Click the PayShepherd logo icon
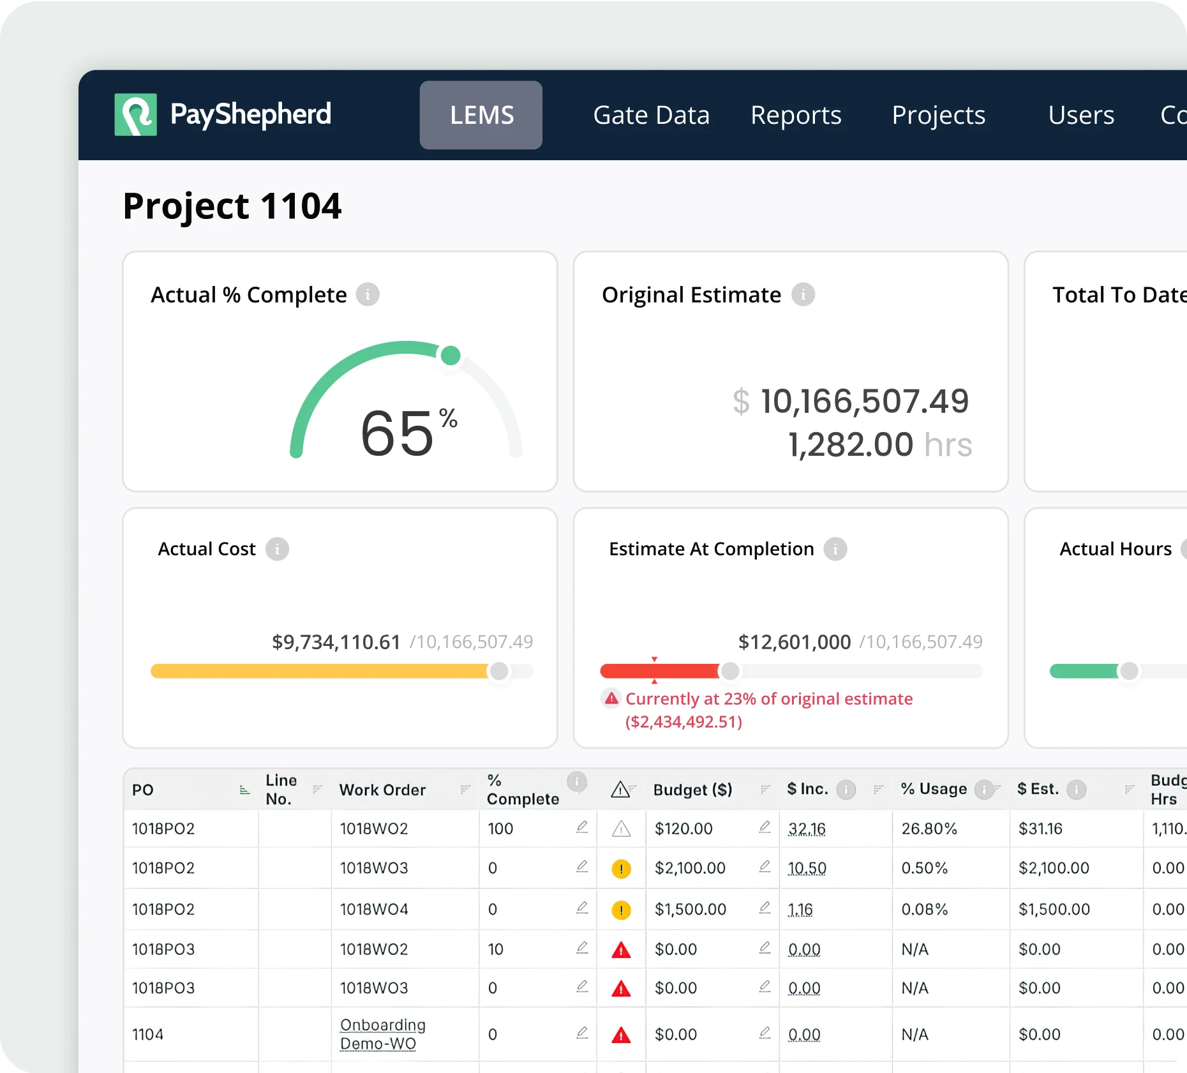The height and width of the screenshot is (1073, 1187). click(x=135, y=115)
